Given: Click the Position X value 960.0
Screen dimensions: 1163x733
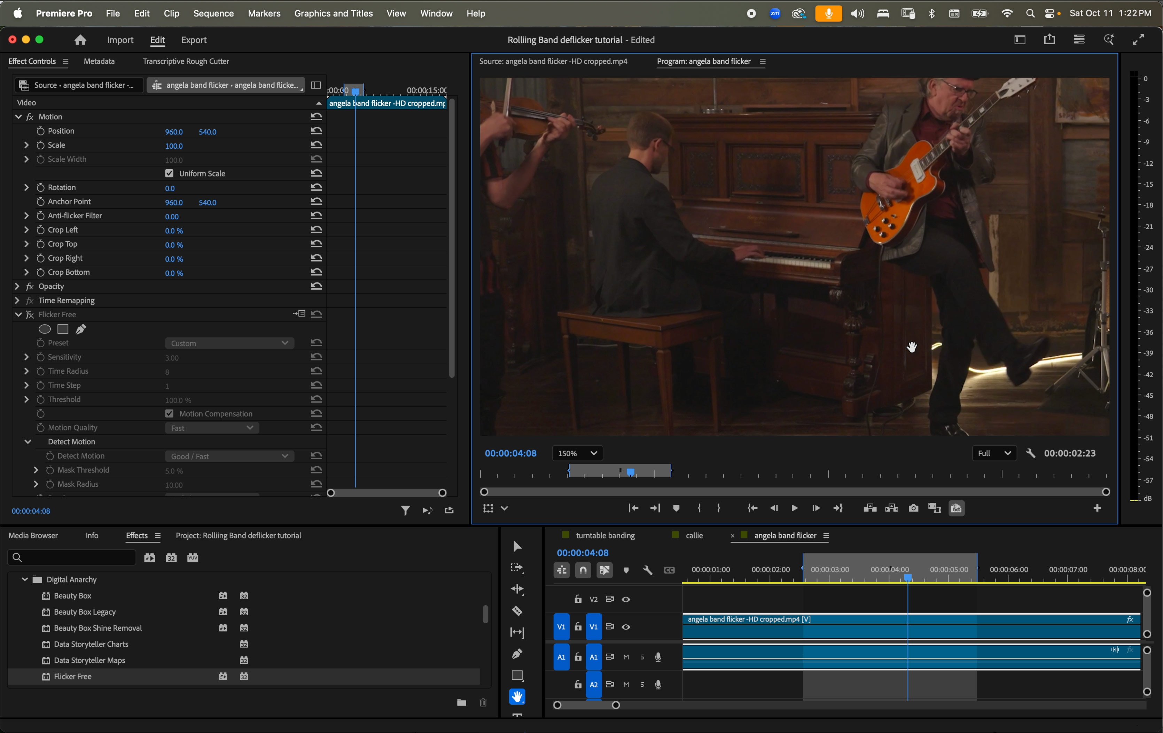Looking at the screenshot, I should 174,132.
